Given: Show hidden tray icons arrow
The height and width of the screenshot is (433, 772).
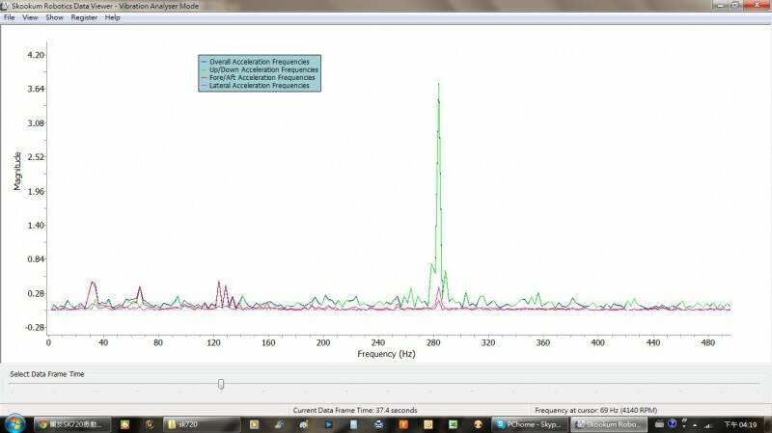Looking at the screenshot, I should tap(695, 424).
